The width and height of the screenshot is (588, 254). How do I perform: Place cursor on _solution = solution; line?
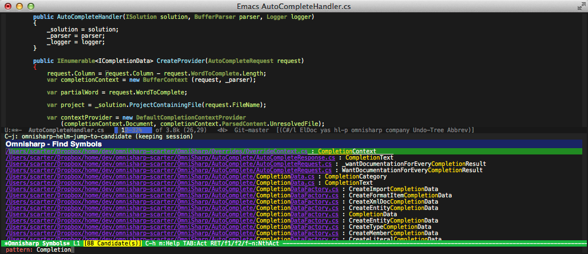pos(82,29)
